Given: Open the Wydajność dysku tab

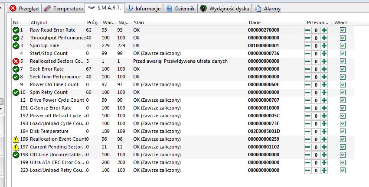Looking at the screenshot, I should (225, 9).
